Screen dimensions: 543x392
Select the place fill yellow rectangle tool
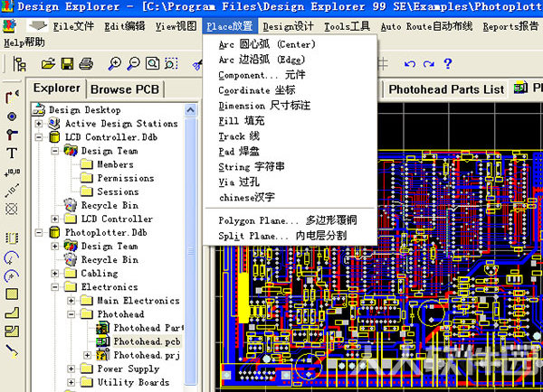pos(12,294)
